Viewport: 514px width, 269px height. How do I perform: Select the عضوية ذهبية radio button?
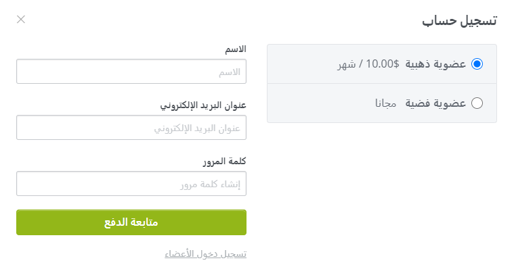pos(477,64)
